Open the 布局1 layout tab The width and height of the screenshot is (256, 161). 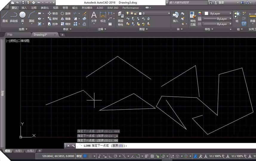18,151
